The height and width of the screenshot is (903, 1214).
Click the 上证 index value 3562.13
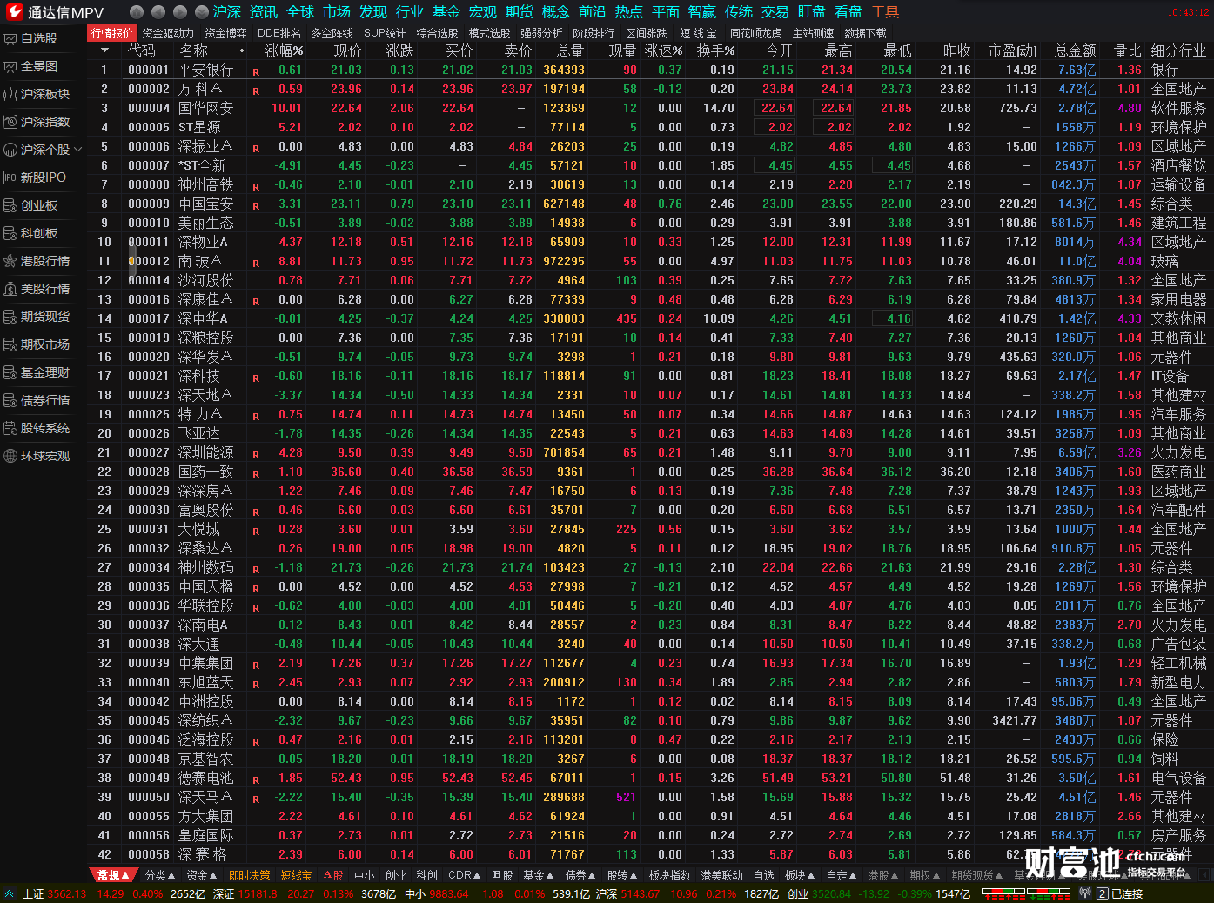point(67,893)
